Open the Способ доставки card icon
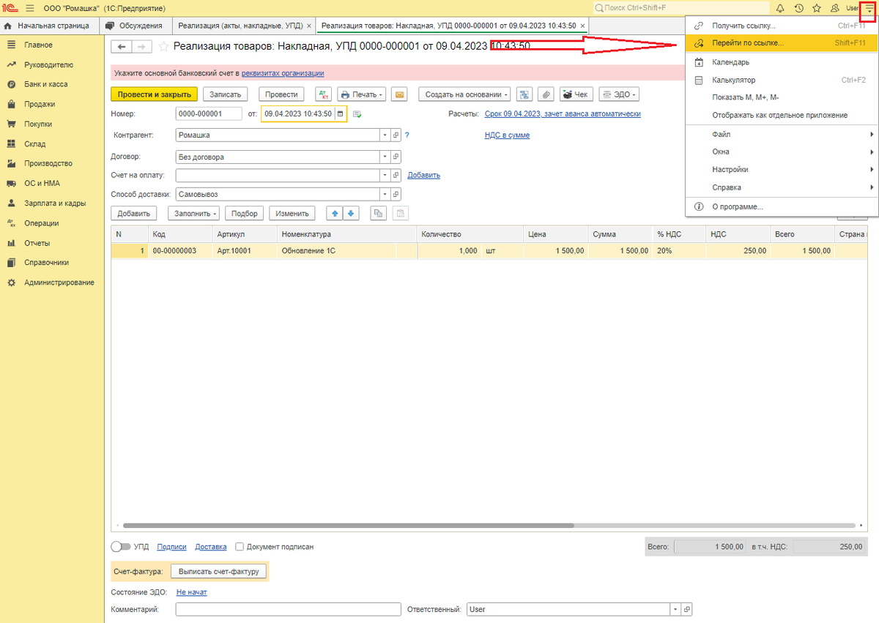 pos(396,195)
